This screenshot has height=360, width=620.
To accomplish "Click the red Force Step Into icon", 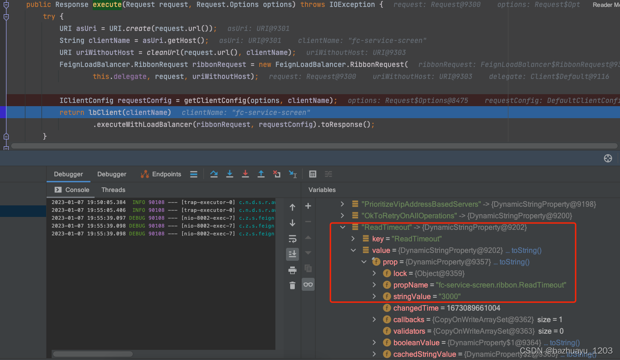I will [245, 174].
